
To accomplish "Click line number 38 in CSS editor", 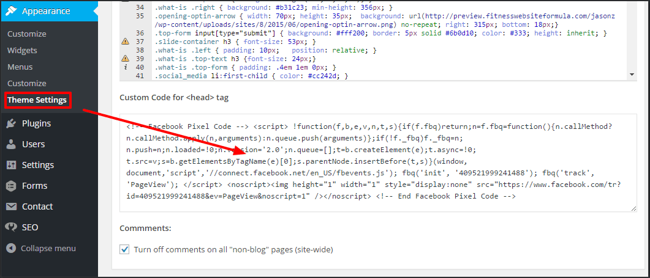I will 139,50.
